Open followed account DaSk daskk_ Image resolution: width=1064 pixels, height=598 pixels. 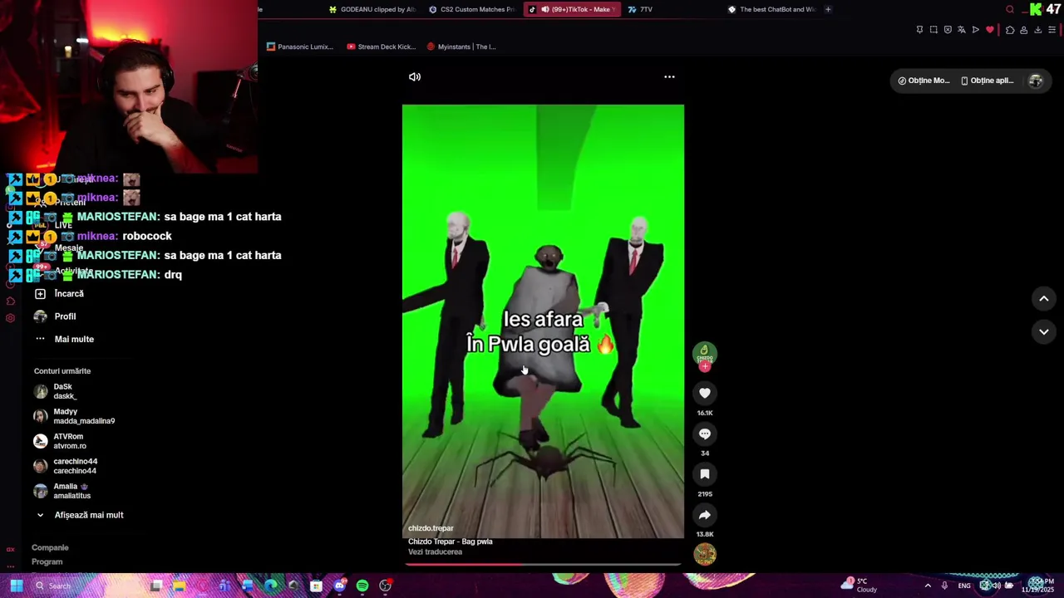(57, 391)
